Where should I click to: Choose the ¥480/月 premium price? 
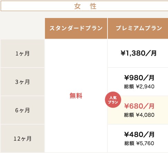pyautogui.click(x=139, y=134)
